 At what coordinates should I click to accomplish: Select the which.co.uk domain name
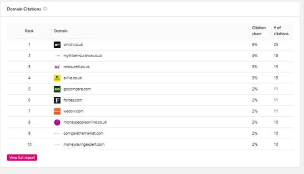coord(73,45)
